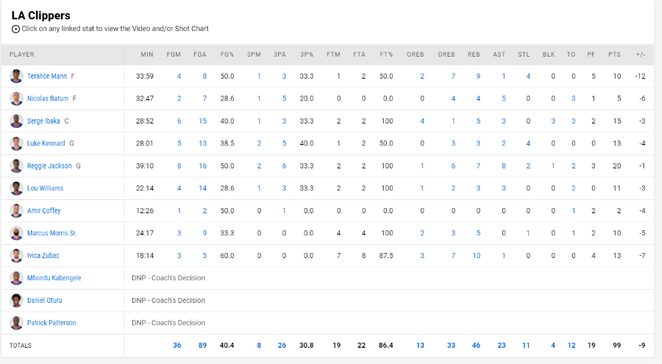Click Ivica Zubac's 87.5 free throw percentage
Viewport: 662px width, 364px height.
point(386,255)
